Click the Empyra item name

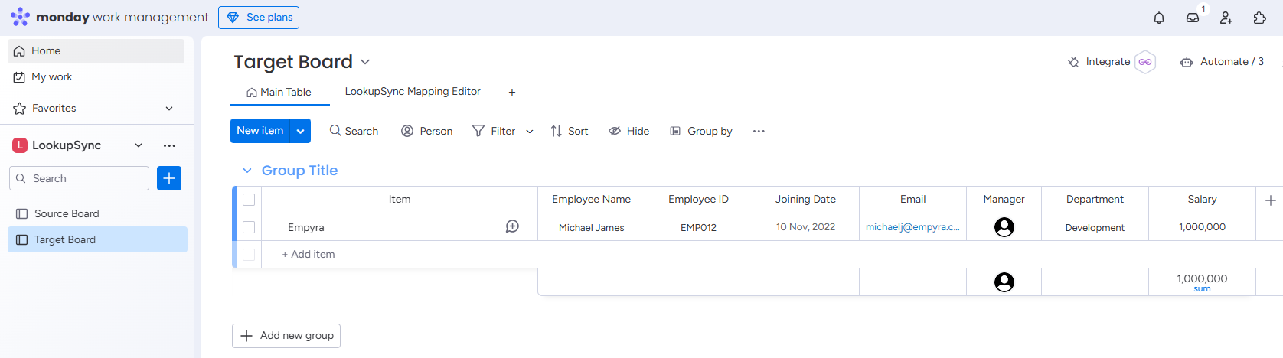click(306, 227)
